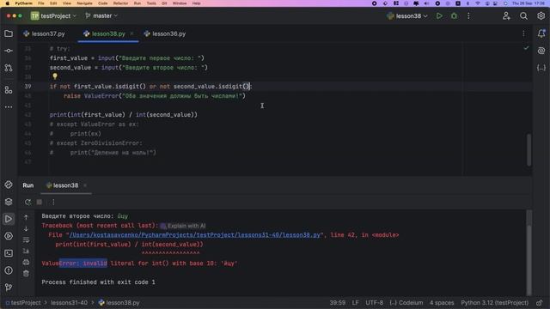Open Pull Requests tool window icon
The height and width of the screenshot is (309, 550).
[x=9, y=68]
